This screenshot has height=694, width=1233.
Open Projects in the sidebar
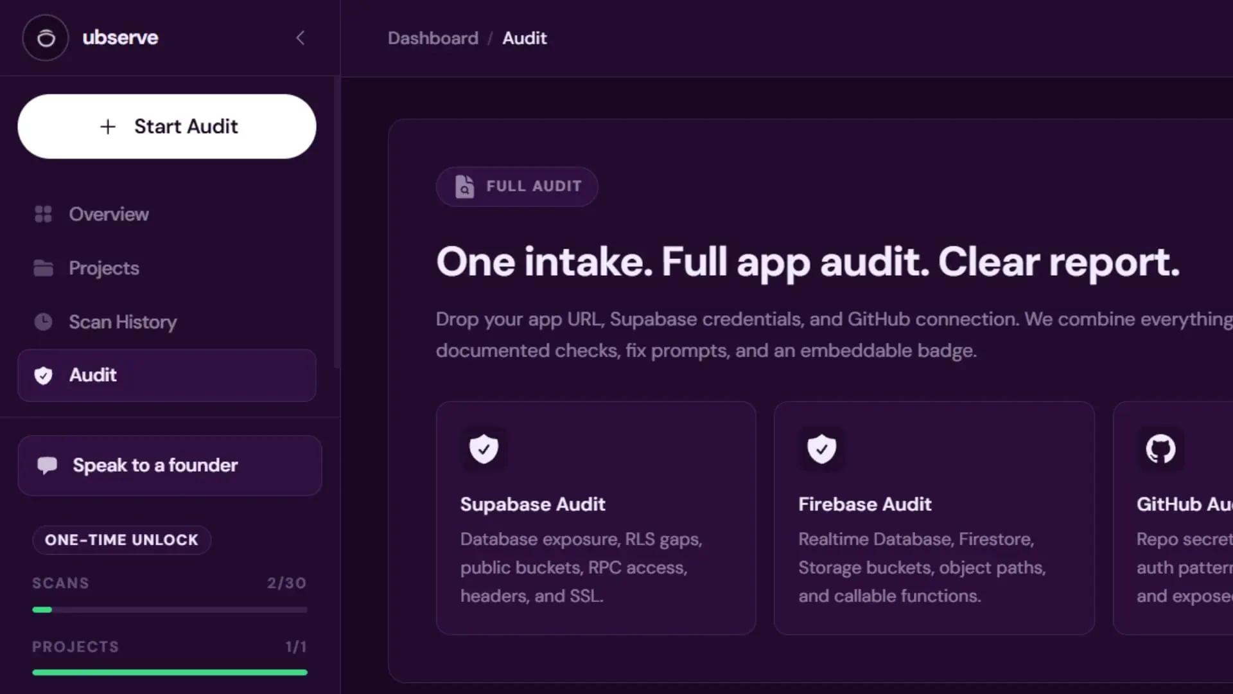(x=167, y=268)
